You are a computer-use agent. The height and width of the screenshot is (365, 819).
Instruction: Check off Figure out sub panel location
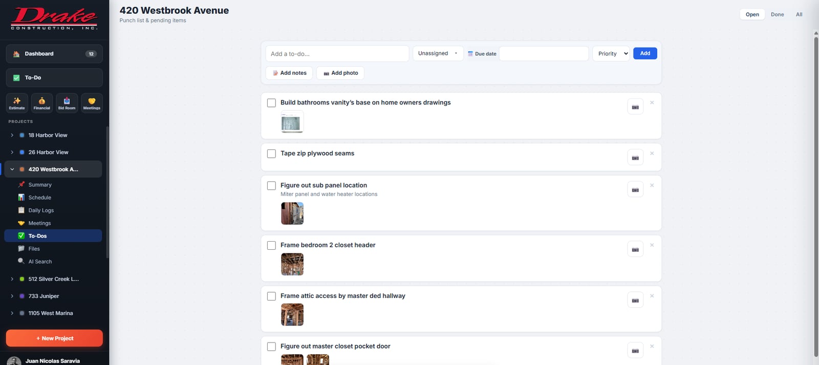pyautogui.click(x=271, y=185)
